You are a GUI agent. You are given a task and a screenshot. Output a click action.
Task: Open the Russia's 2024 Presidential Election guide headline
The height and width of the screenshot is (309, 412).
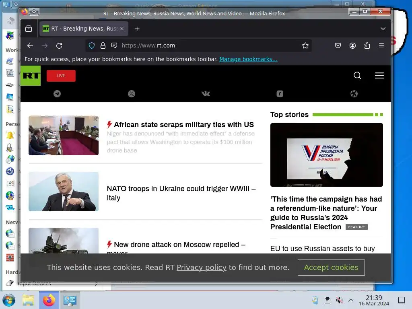coord(326,213)
